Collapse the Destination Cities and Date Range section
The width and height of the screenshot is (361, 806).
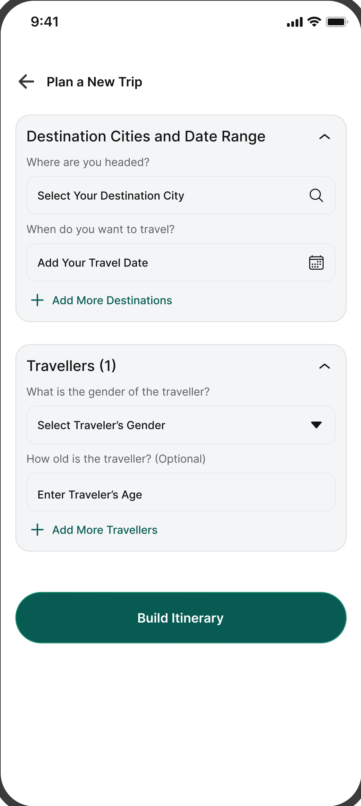(324, 137)
